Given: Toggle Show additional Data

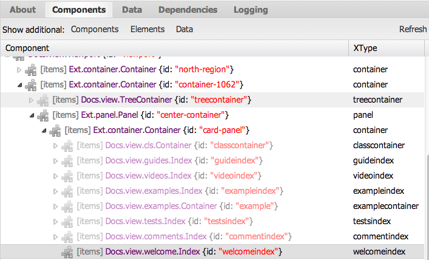Looking at the screenshot, I should click(184, 29).
